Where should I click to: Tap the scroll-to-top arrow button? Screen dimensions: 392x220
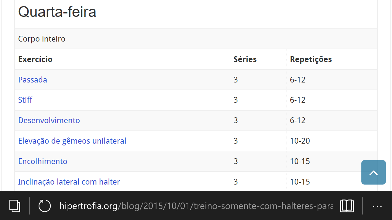click(x=373, y=172)
